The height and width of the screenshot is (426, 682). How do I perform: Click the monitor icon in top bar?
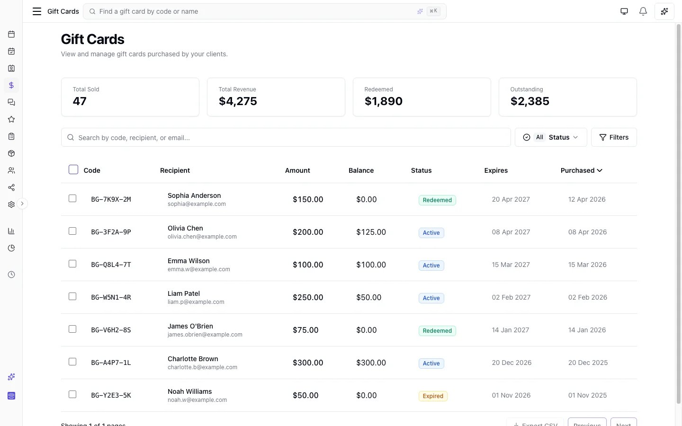tap(624, 11)
